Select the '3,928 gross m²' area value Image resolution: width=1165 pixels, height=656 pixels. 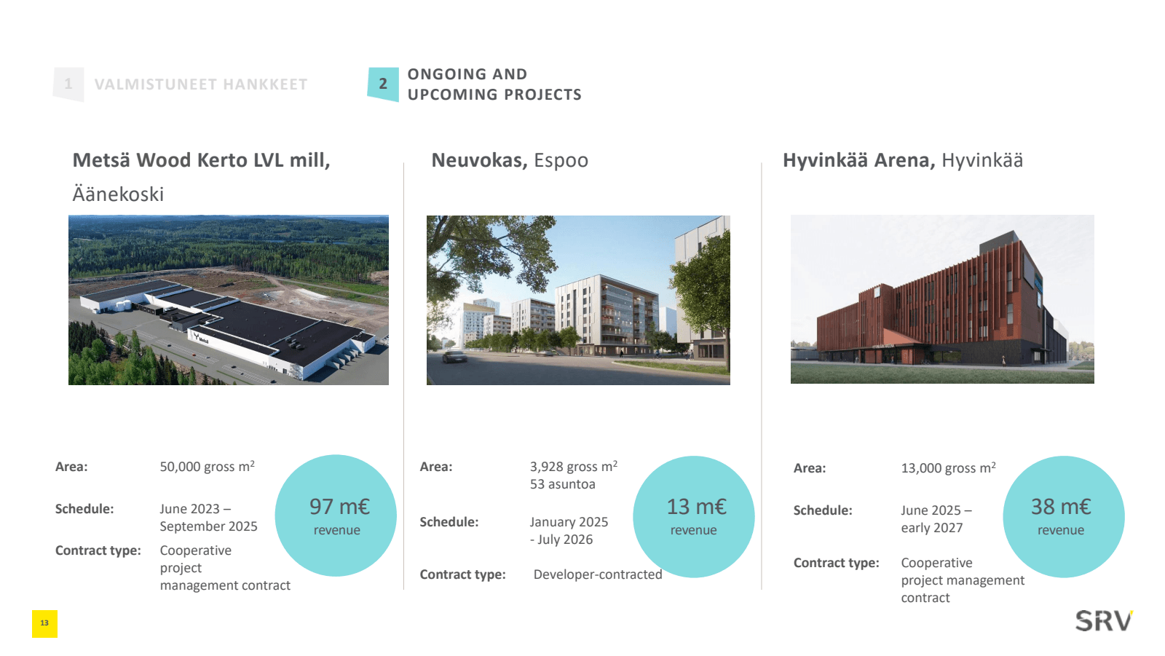point(574,466)
